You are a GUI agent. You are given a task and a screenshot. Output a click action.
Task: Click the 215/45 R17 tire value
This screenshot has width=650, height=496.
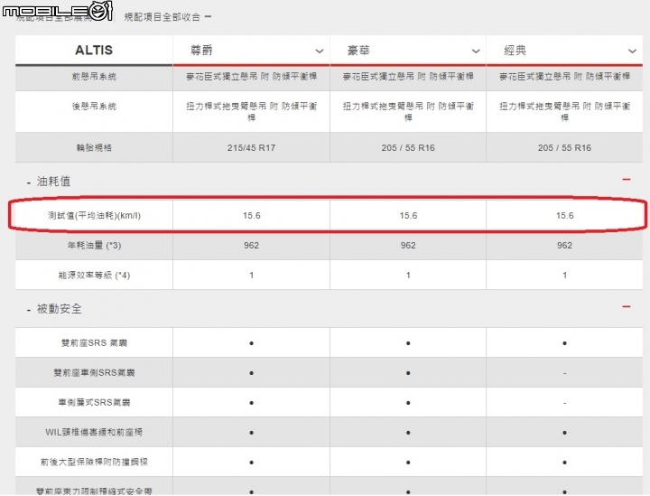pyautogui.click(x=251, y=148)
